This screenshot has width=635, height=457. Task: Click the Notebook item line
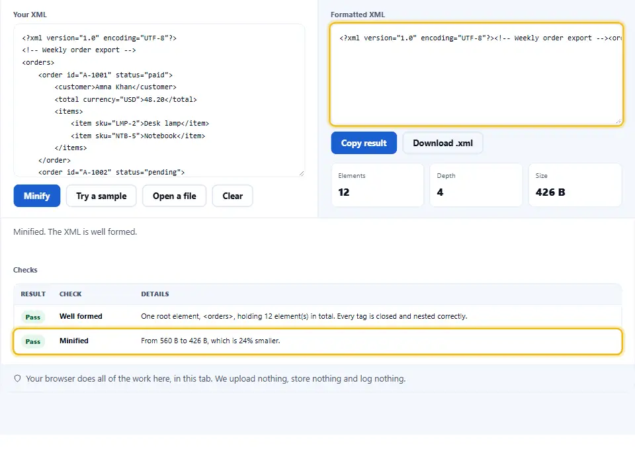138,136
